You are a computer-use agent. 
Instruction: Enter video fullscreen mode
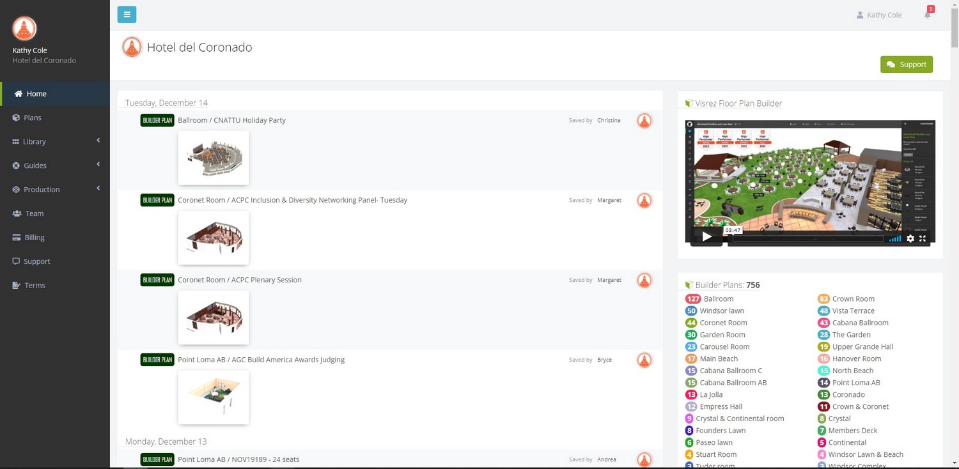click(x=923, y=238)
